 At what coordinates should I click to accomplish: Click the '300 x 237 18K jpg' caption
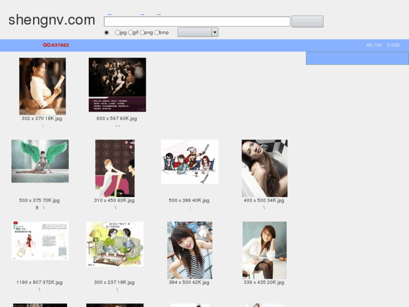[x=114, y=282]
